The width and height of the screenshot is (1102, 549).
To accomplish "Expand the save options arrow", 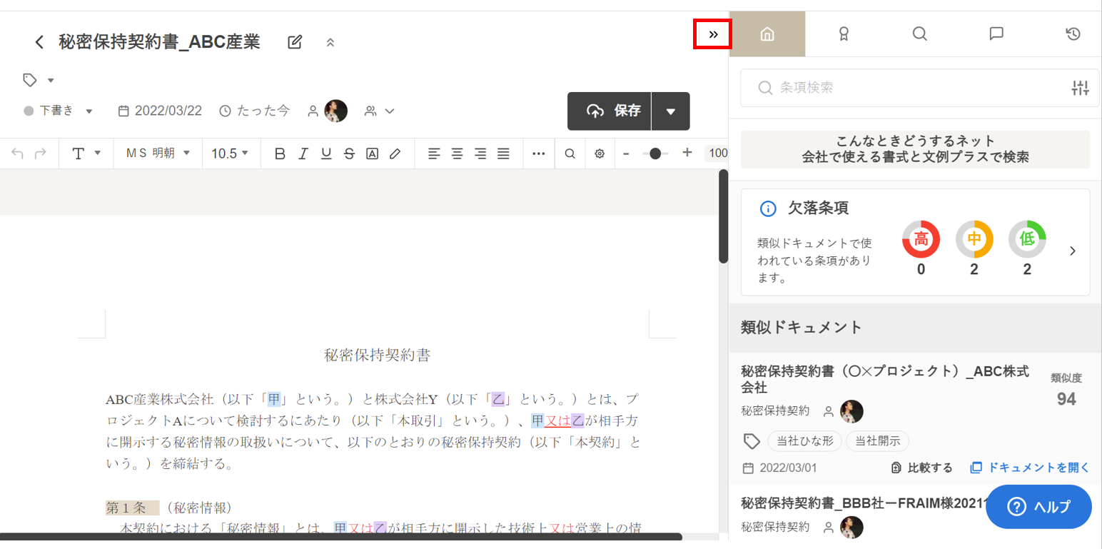I will (x=670, y=111).
